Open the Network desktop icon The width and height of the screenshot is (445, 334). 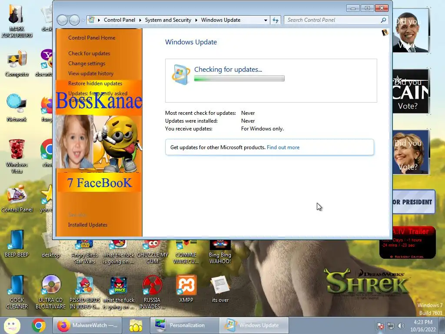tap(17, 108)
